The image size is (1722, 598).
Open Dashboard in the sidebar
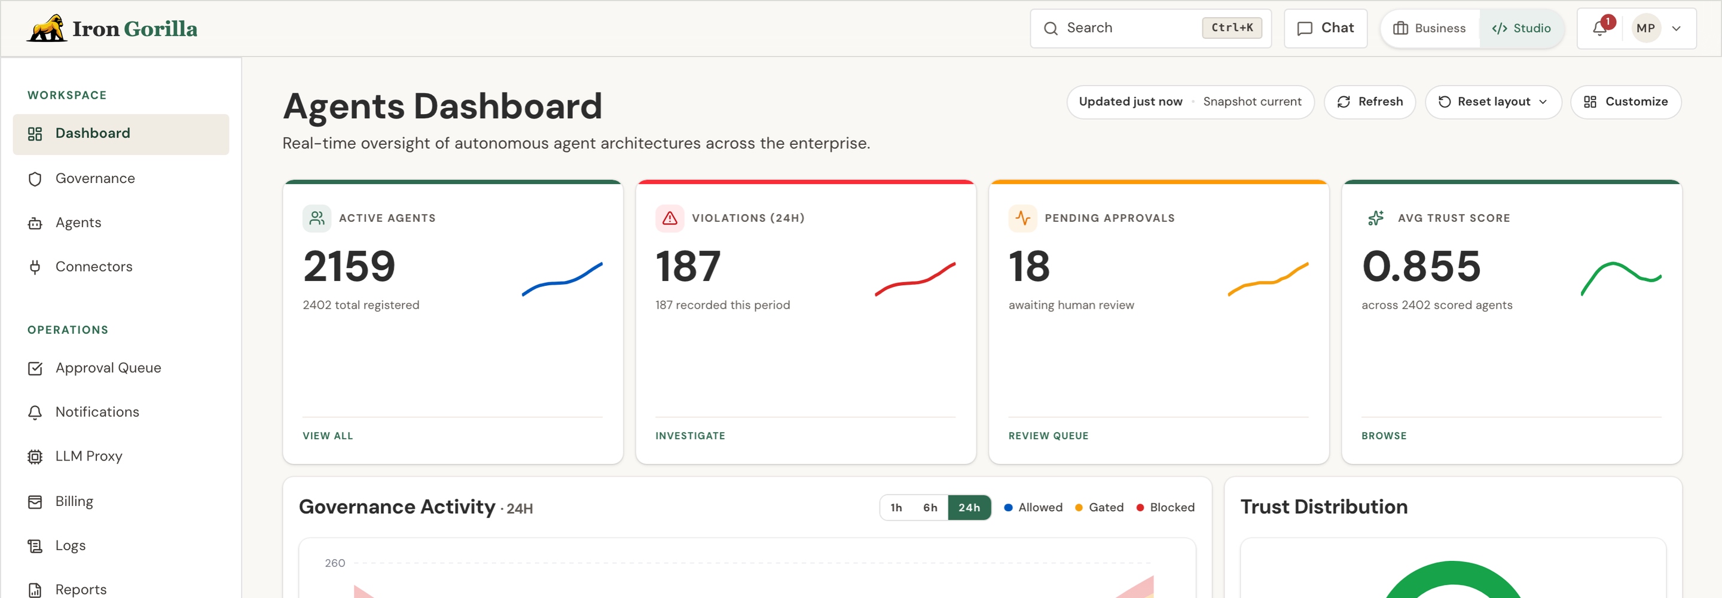point(121,134)
